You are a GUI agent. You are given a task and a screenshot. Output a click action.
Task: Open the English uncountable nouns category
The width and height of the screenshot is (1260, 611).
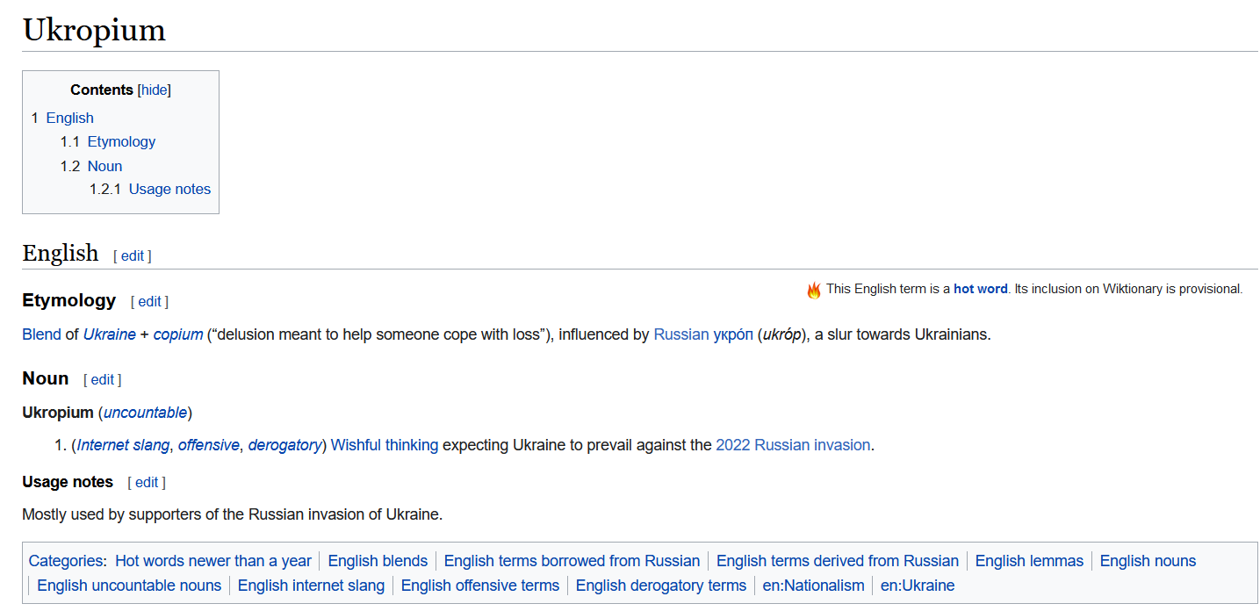coord(129,586)
